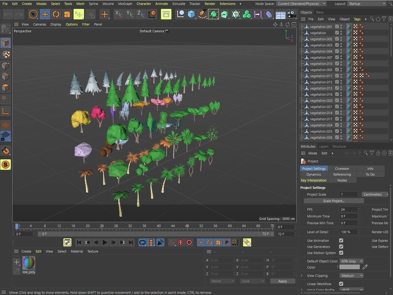Open the Cineware tab
This screenshot has height=295, width=393.
342,169
